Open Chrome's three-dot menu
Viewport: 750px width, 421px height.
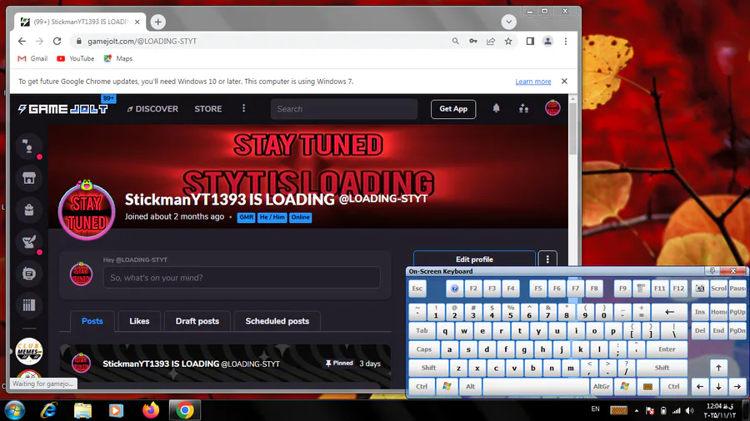(566, 41)
